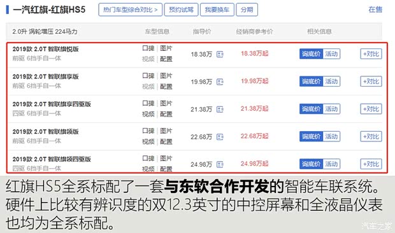Click the 分期 installment button
395x233 pixels.
click(247, 10)
